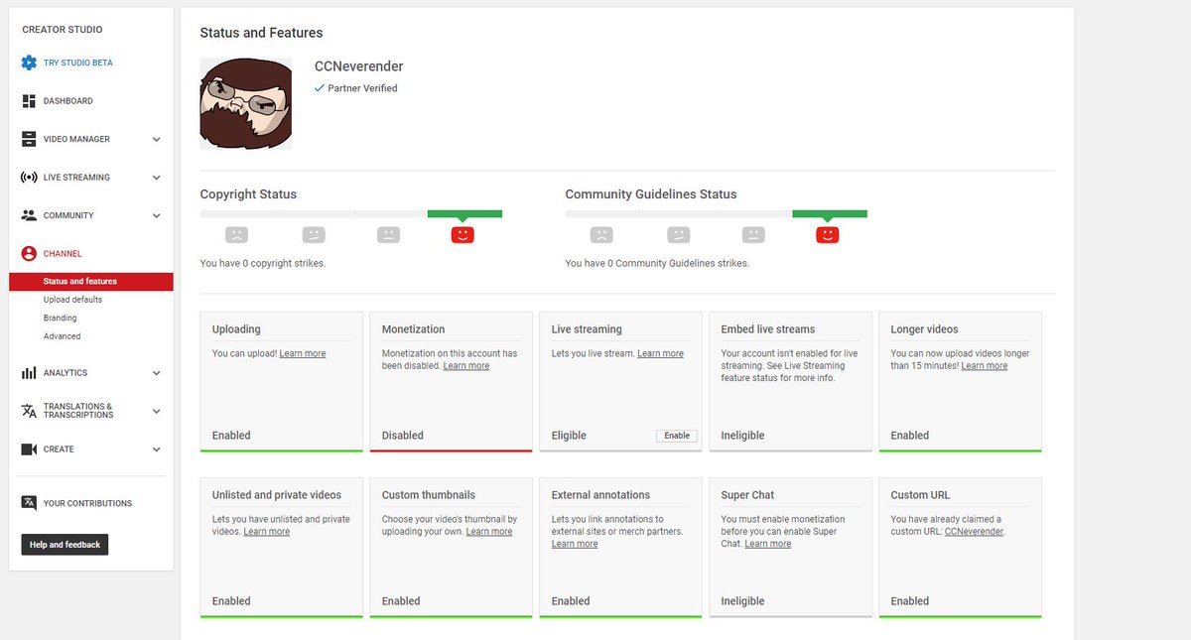This screenshot has height=640, width=1191.
Task: Open Learn more link in Monetization card
Action: coord(466,366)
